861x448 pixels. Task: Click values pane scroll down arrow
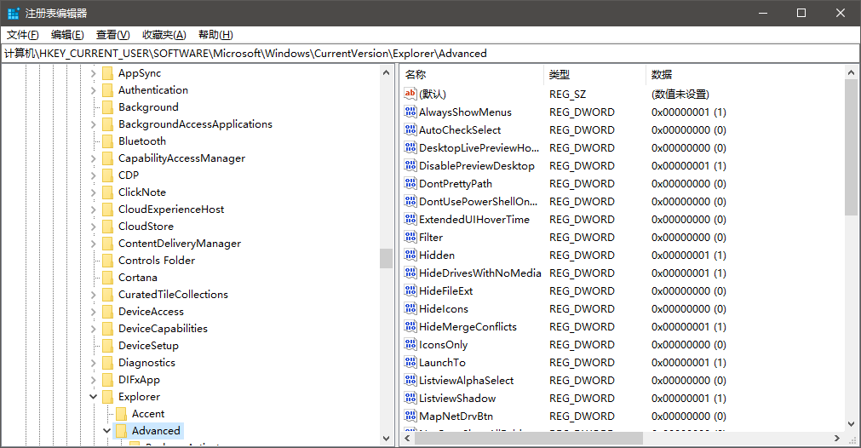[851, 424]
